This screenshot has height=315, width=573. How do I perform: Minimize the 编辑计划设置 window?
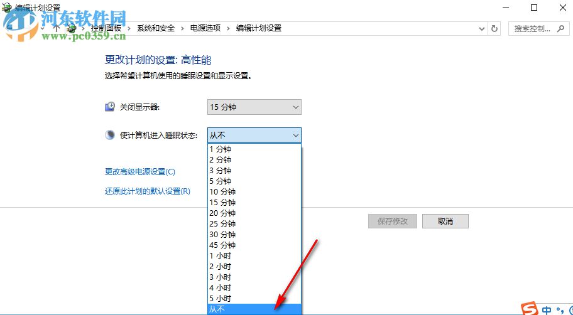[x=506, y=8]
